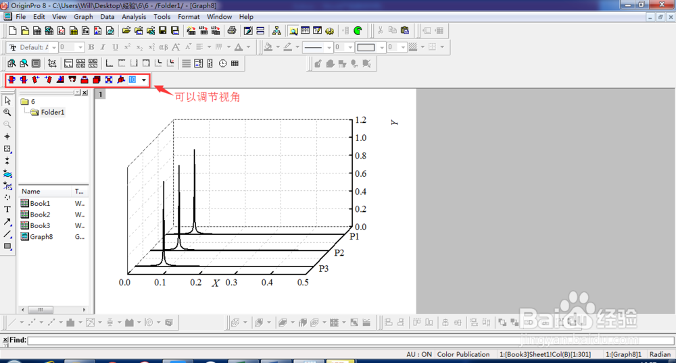This screenshot has width=676, height=363.
Task: Open the Format menu
Action: pos(189,17)
